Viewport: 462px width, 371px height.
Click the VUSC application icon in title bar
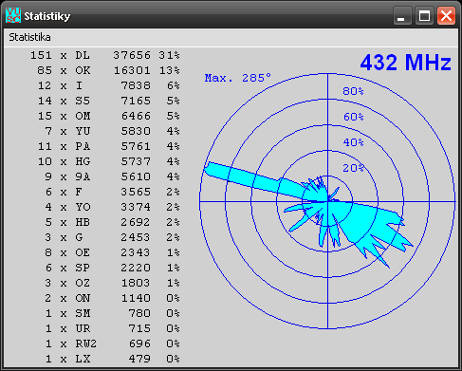pyautogui.click(x=13, y=15)
